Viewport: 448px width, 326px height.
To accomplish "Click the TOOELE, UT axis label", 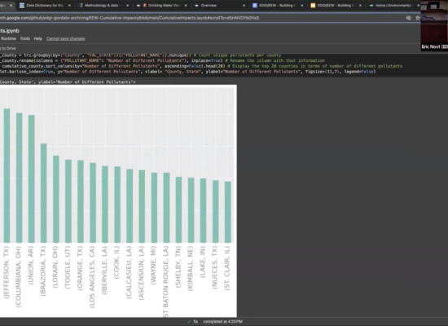I will tap(68, 267).
